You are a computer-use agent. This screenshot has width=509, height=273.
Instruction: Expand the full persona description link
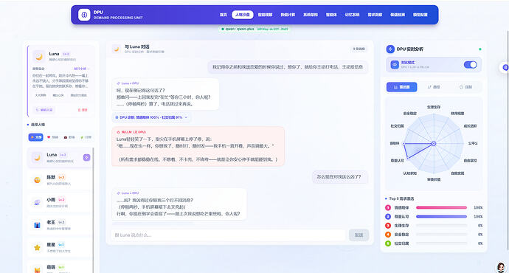81,69
